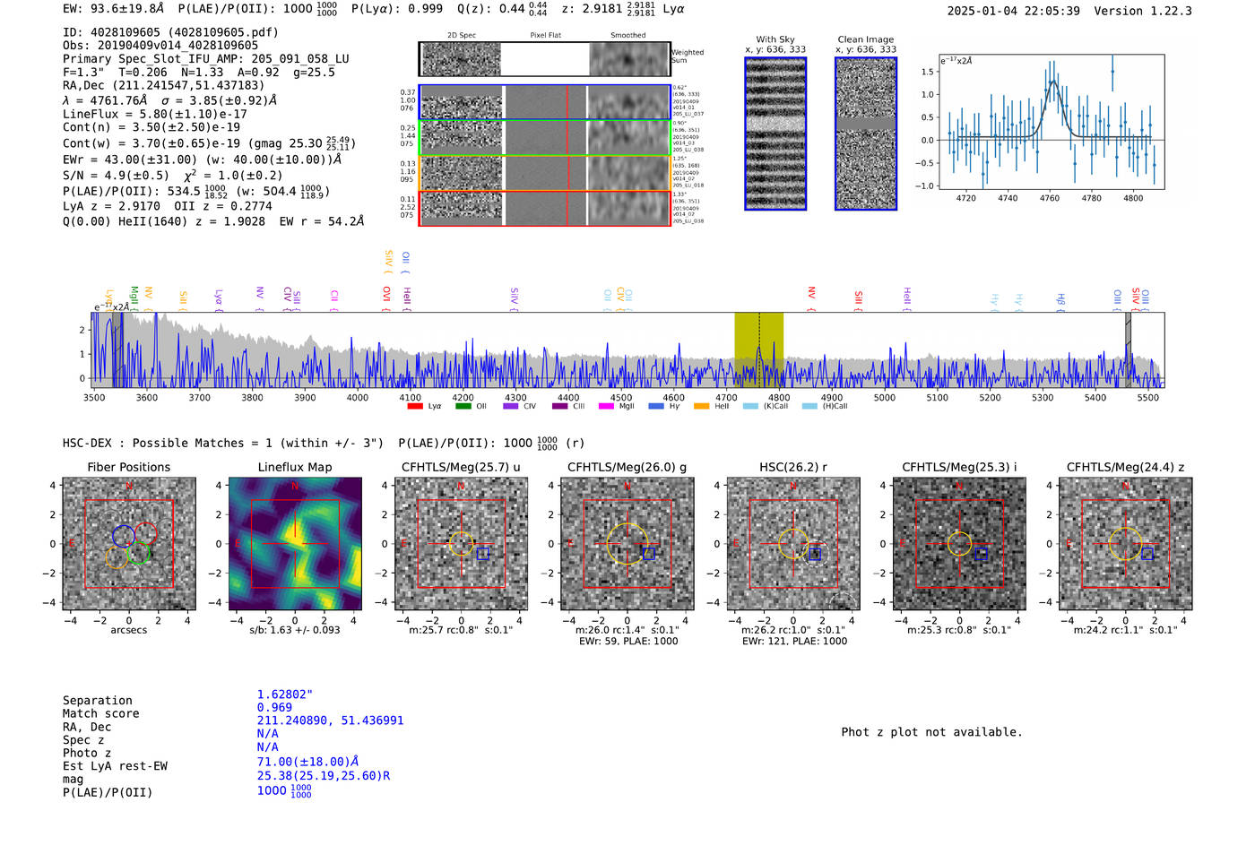Click the Lyα red legend swatch
1255x854 pixels.
coord(415,406)
